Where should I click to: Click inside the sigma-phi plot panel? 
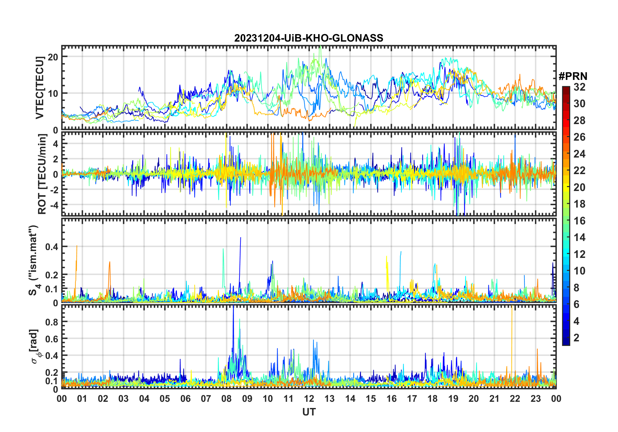[x=309, y=347]
